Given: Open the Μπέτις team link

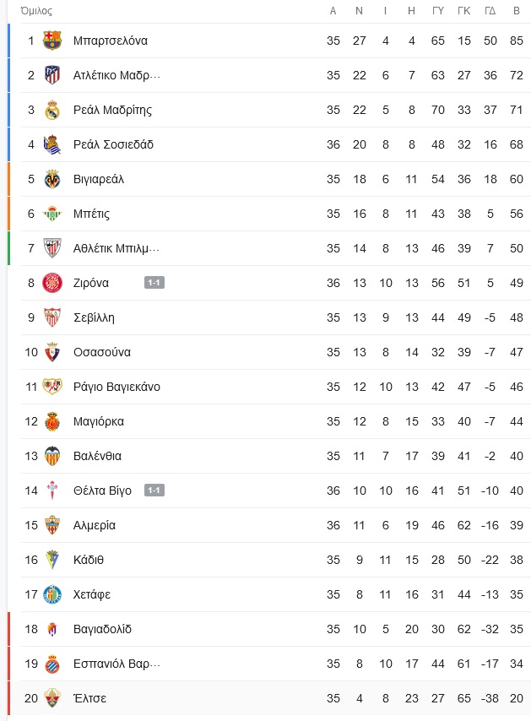Looking at the screenshot, I should pos(91,214).
